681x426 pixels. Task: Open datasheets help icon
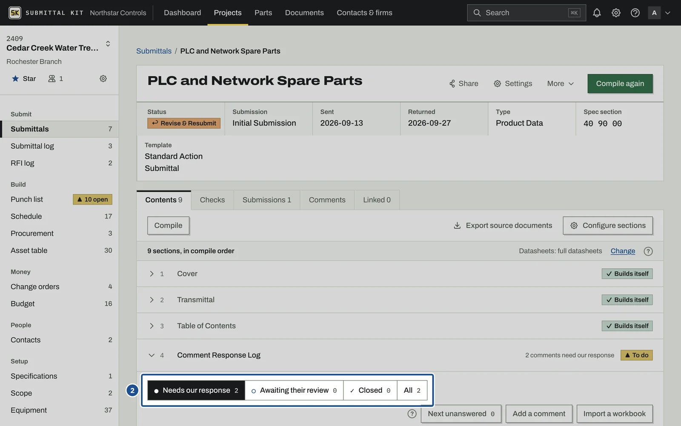point(648,251)
